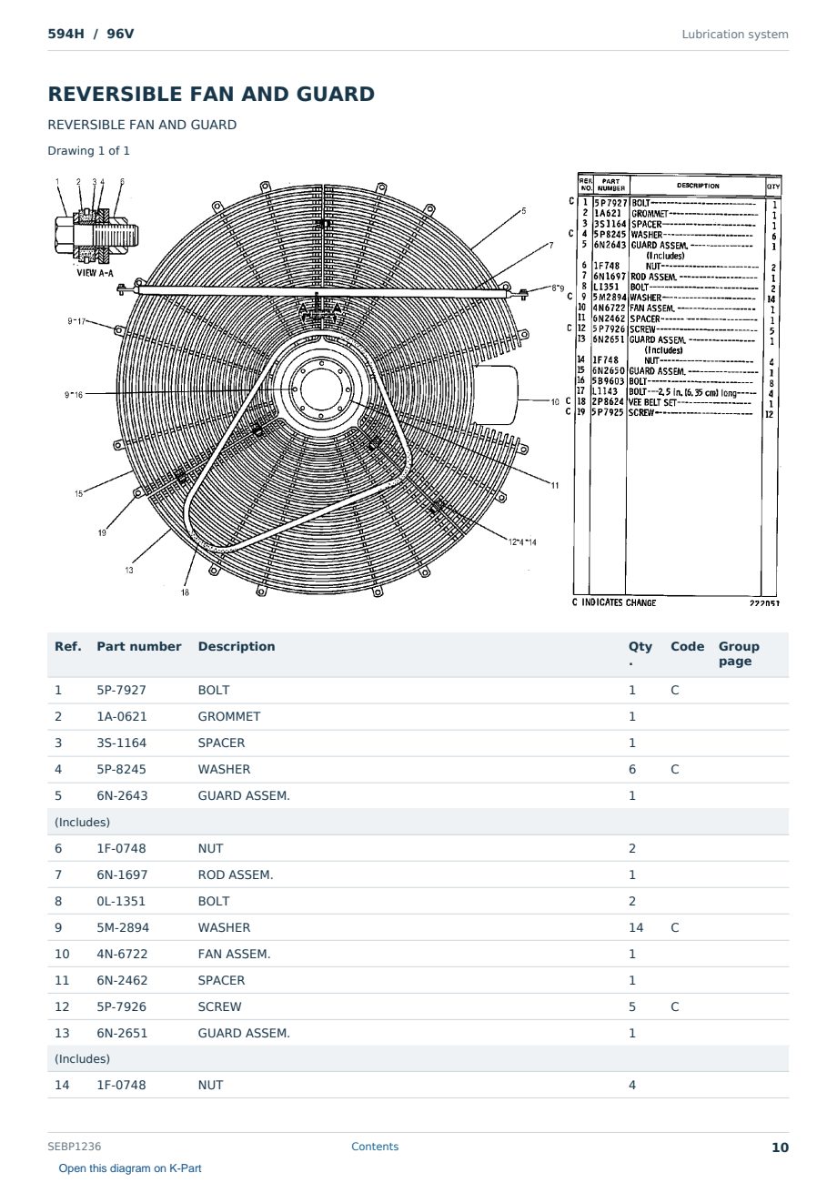The height and width of the screenshot is (1183, 837).
Task: Click the GROMMET description cell
Action: point(229,716)
